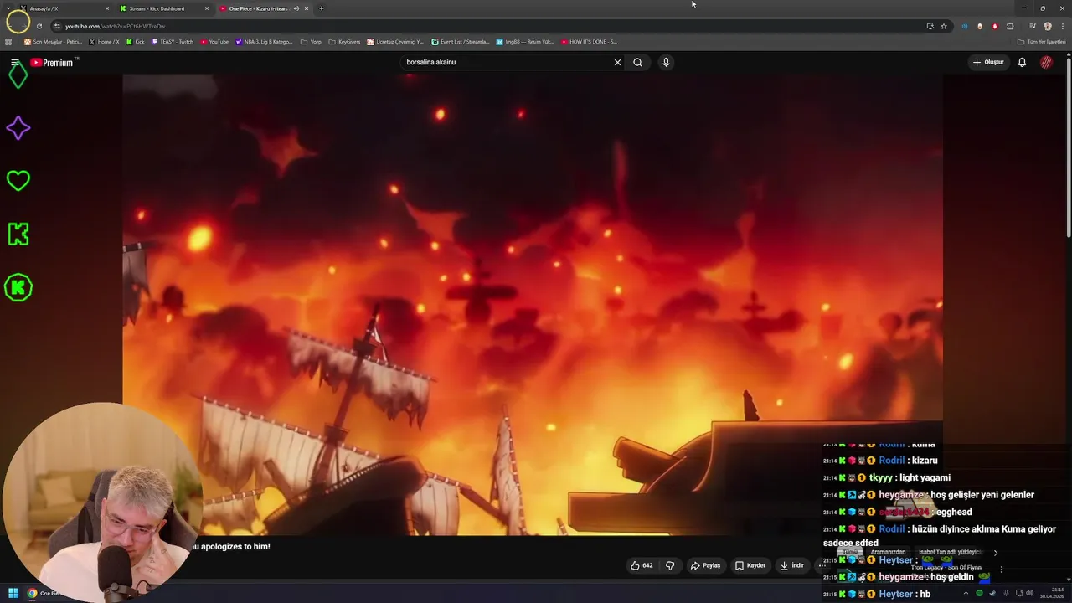Open the orange extension icon
The image size is (1072, 603).
(980, 26)
